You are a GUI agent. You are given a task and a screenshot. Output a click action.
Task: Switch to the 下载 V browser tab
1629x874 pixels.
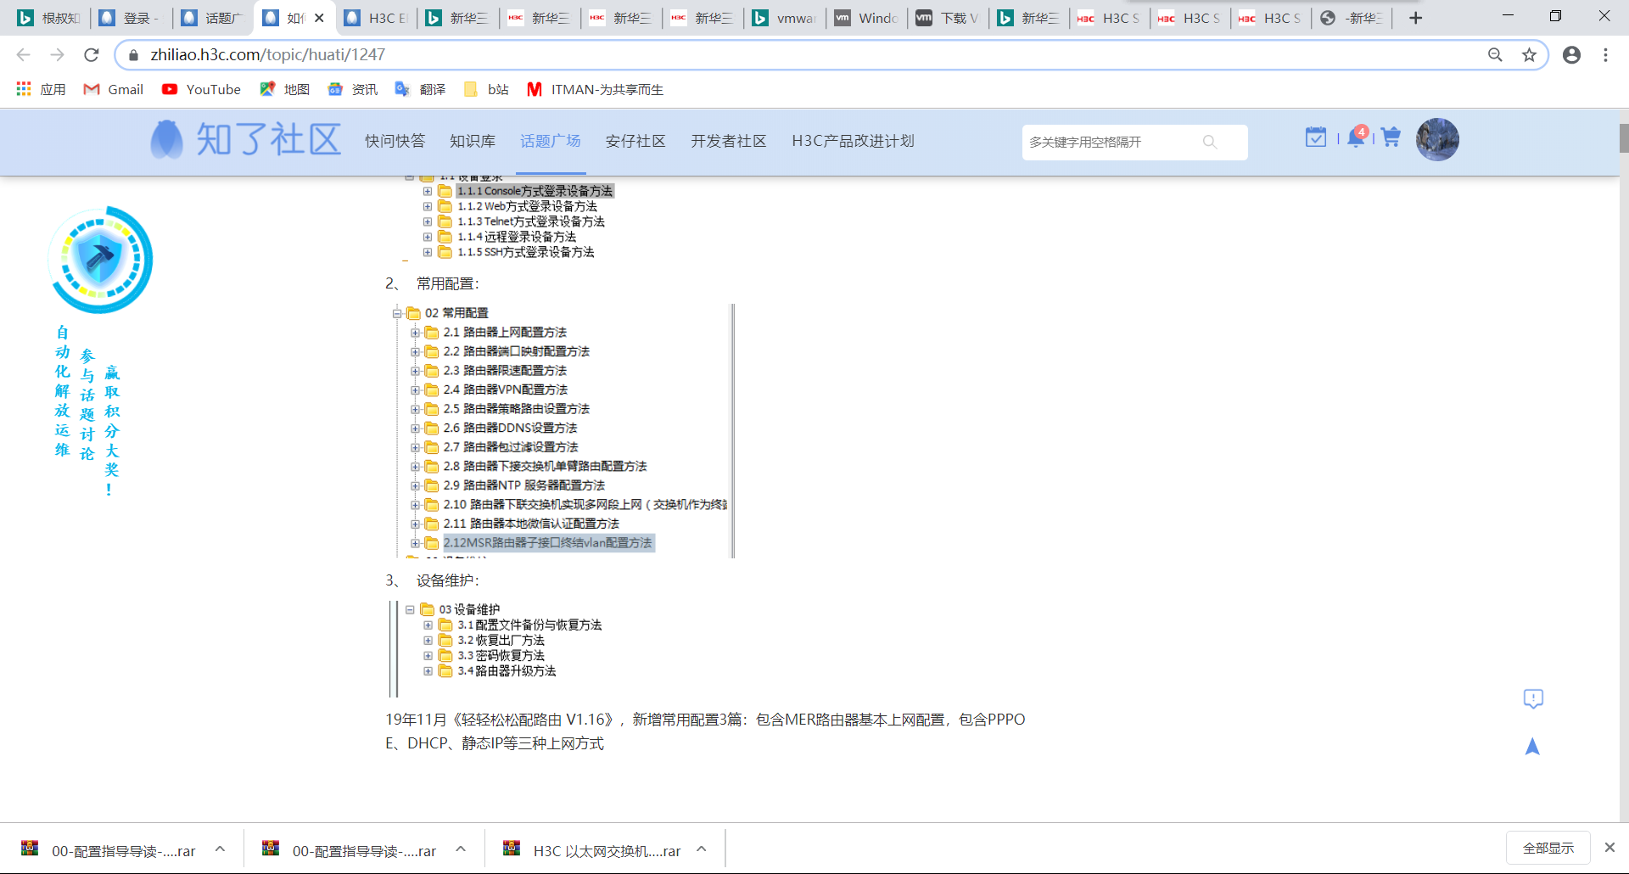coord(948,18)
